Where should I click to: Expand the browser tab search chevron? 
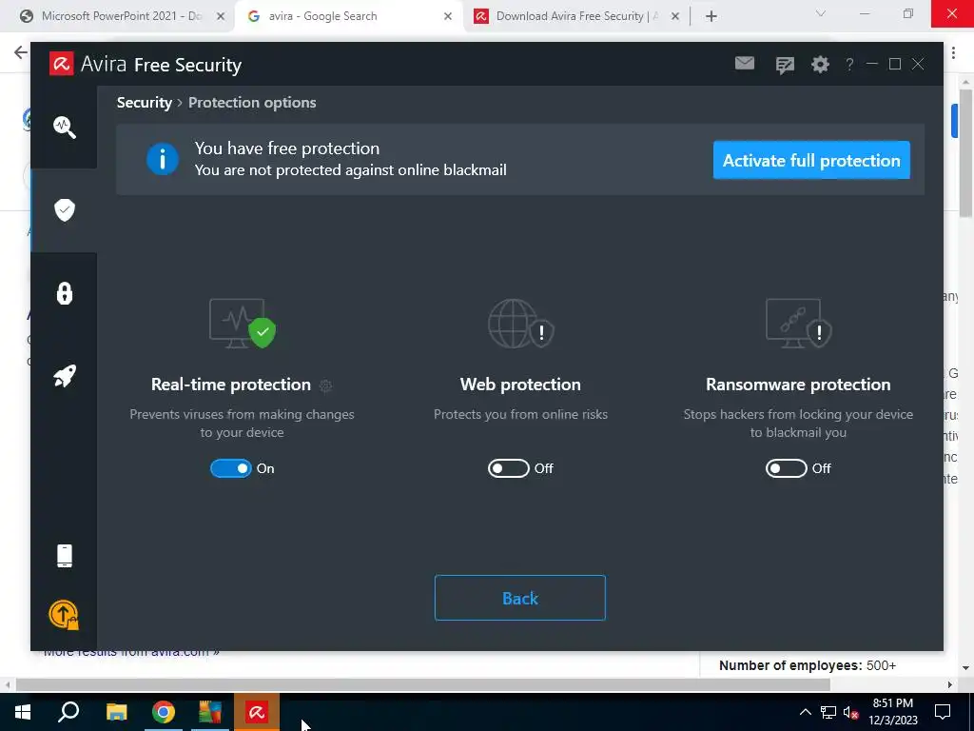point(821,13)
